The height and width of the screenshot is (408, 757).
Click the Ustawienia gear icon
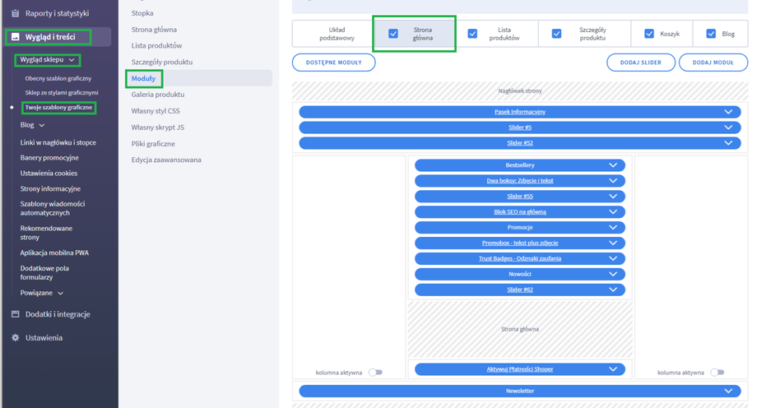pyautogui.click(x=15, y=338)
